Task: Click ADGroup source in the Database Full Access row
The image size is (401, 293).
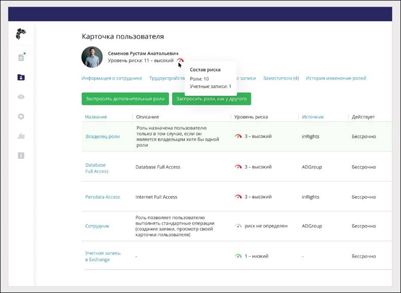Action: click(312, 167)
